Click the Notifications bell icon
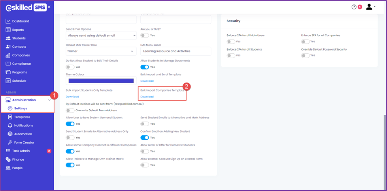The width and height of the screenshot is (387, 191). point(10,125)
